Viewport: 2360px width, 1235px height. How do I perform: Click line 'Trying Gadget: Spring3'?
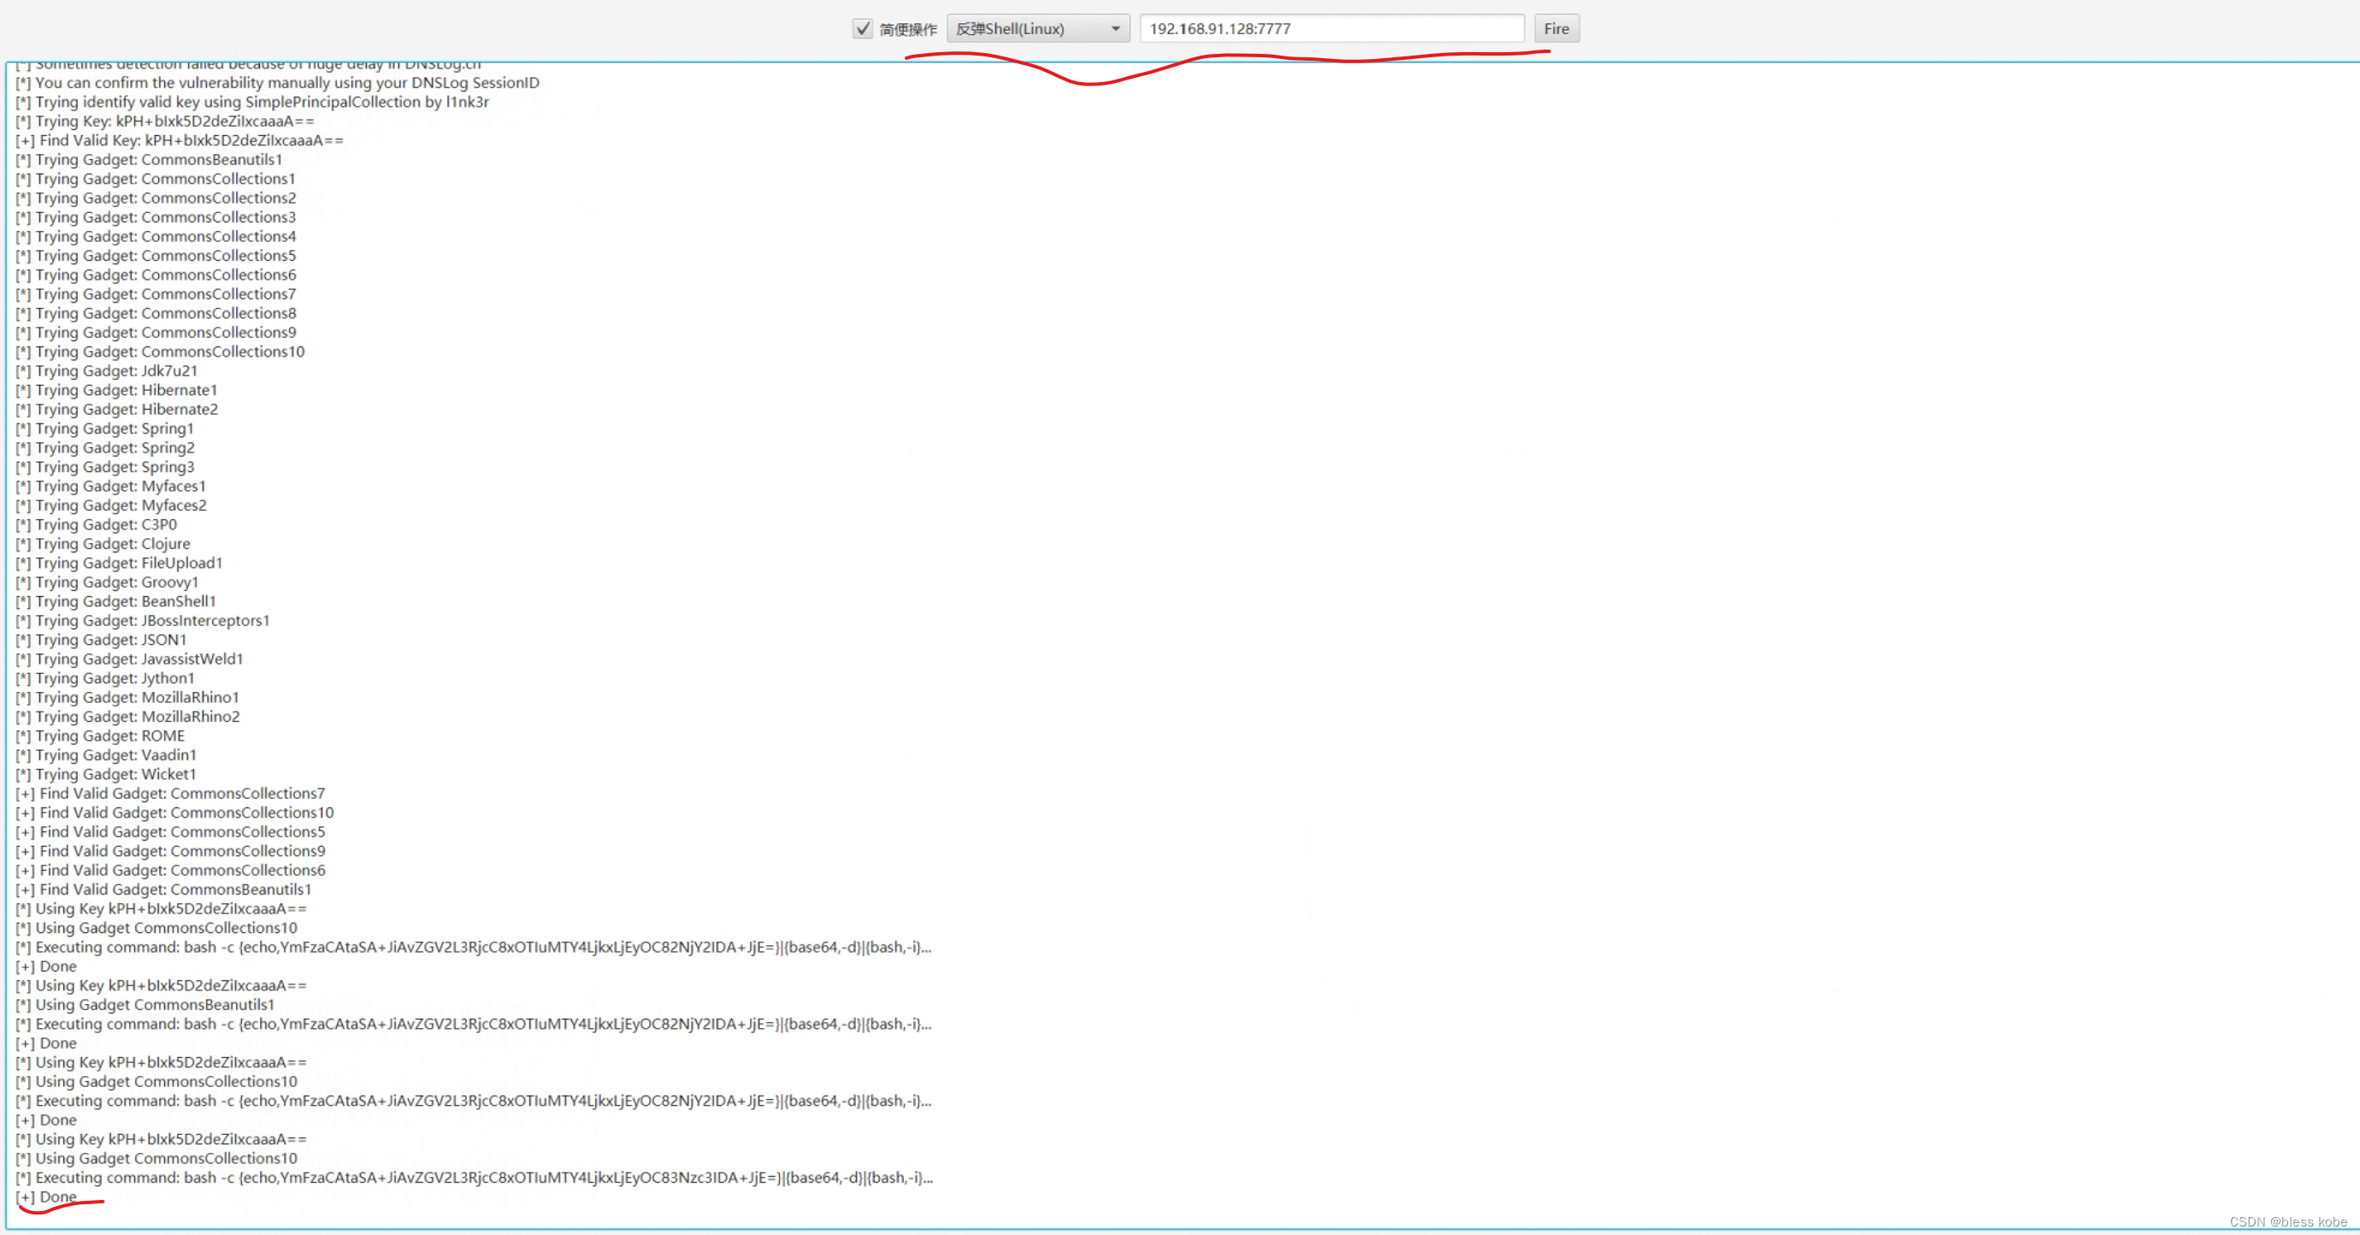[104, 467]
